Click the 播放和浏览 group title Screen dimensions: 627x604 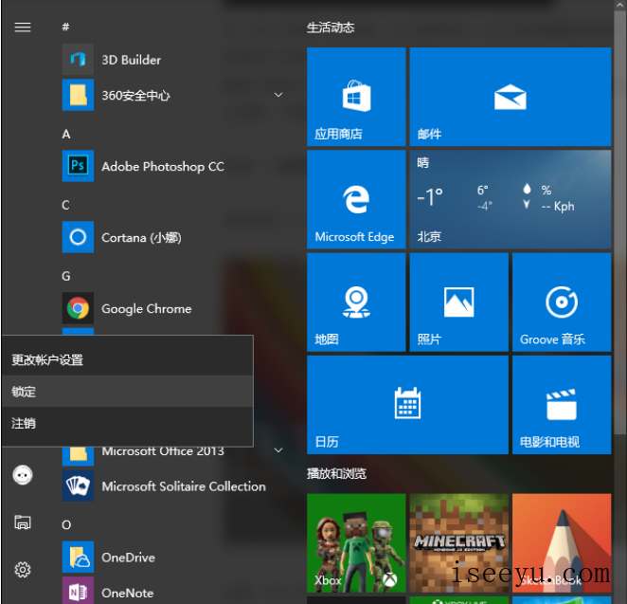(336, 473)
